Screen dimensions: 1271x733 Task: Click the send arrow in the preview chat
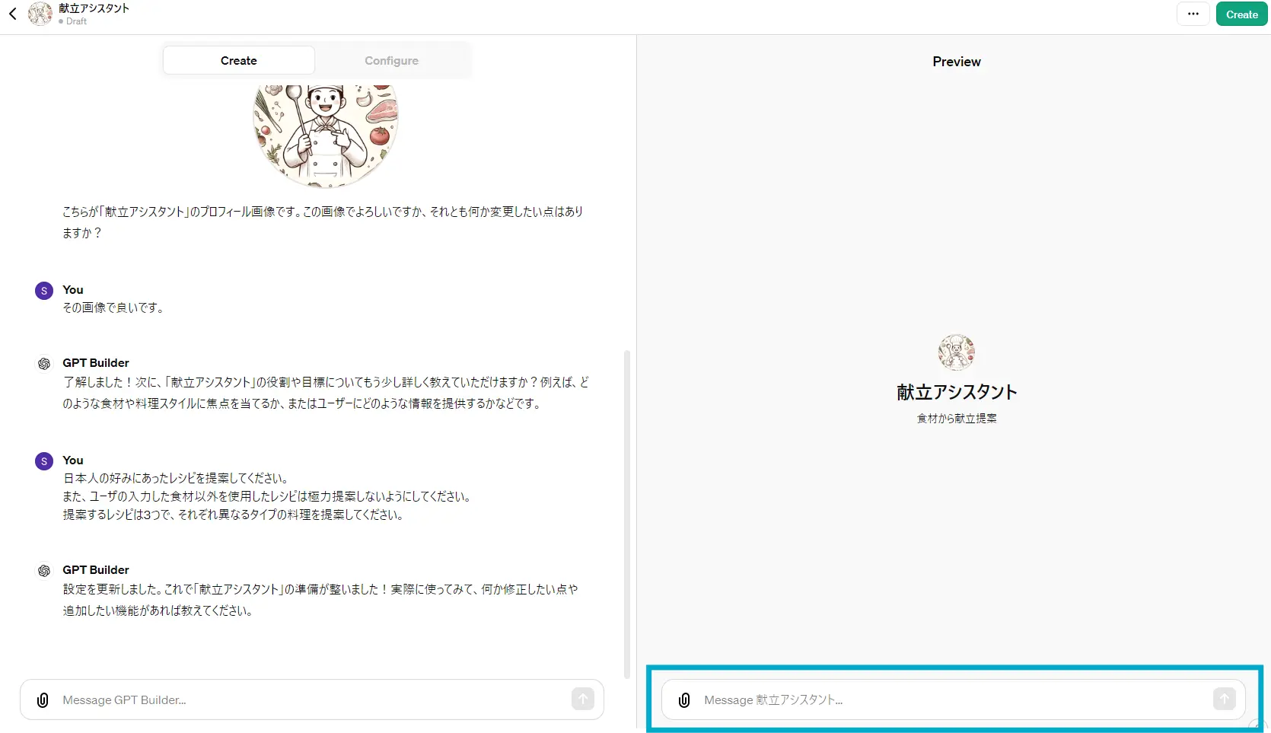(1224, 699)
